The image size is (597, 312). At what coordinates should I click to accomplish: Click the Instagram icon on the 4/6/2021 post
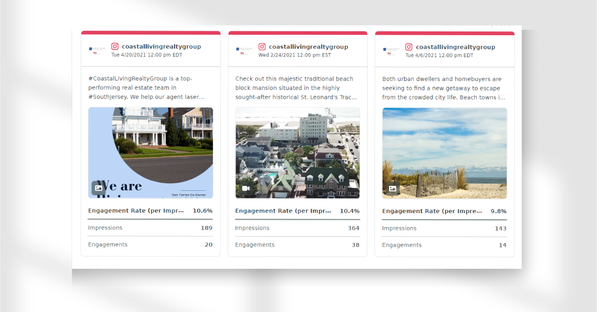click(x=409, y=47)
